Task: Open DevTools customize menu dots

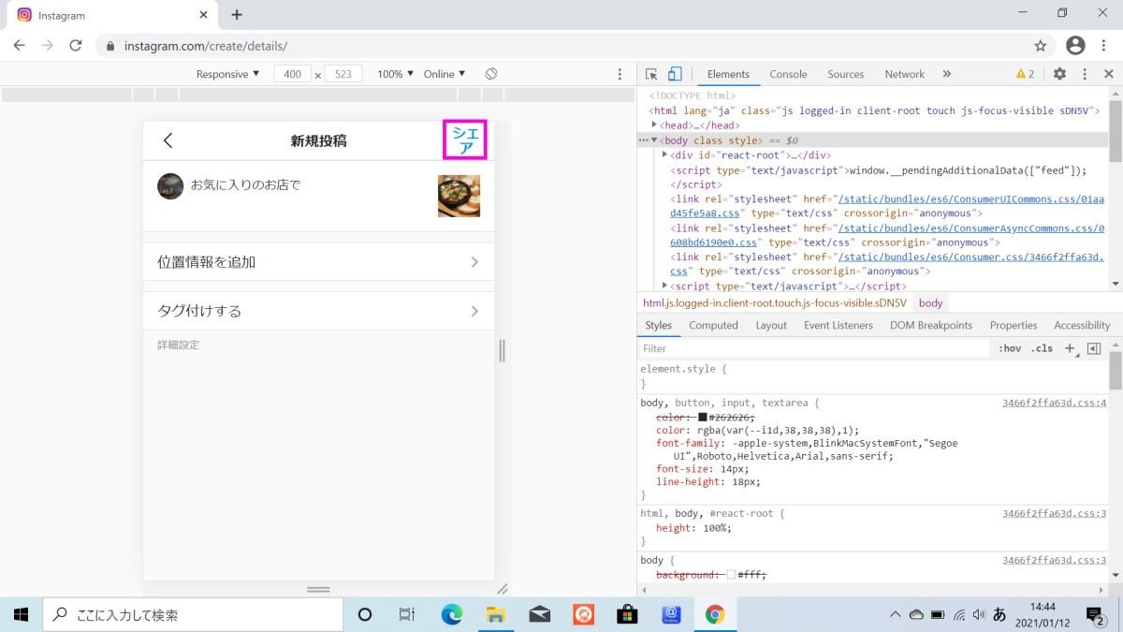Action: pyautogui.click(x=1085, y=74)
